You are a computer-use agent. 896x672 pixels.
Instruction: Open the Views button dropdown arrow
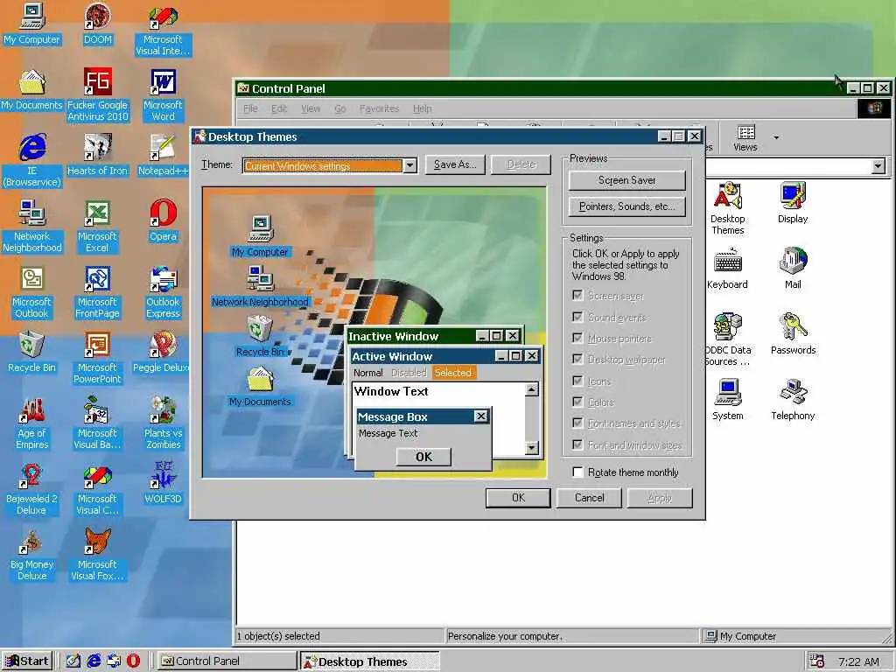tap(776, 137)
